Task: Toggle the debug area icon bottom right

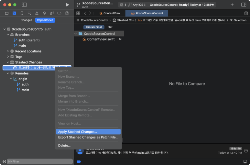Action: tap(245, 161)
